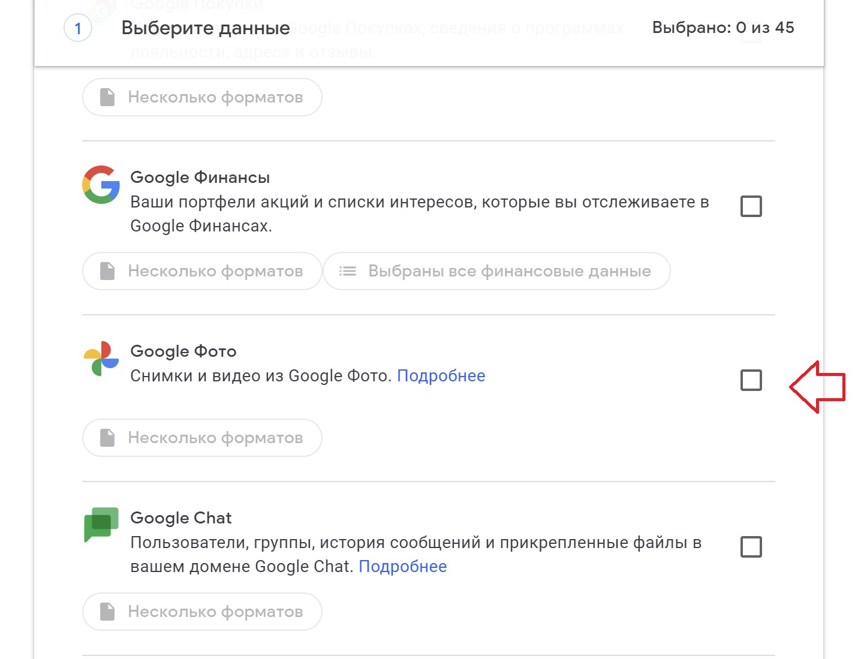Open Несколько форматов under Google Фото

202,438
